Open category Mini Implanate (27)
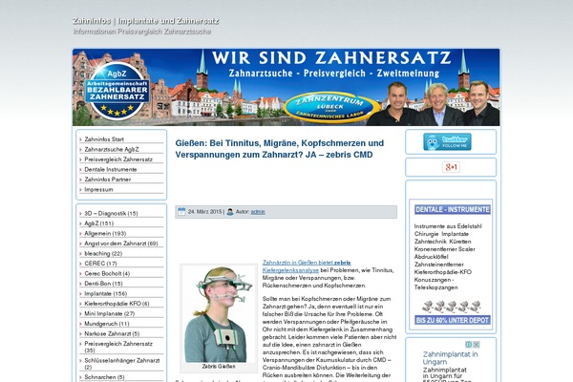Image resolution: width=573 pixels, height=382 pixels. click(109, 313)
